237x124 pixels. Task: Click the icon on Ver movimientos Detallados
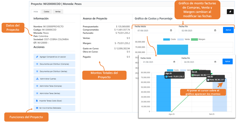(37, 108)
